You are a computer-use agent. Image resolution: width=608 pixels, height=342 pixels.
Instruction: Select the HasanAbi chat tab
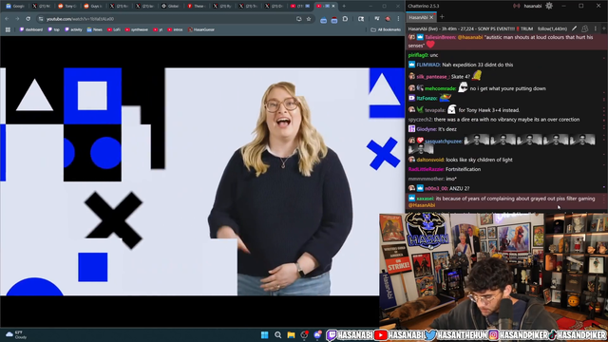click(418, 17)
